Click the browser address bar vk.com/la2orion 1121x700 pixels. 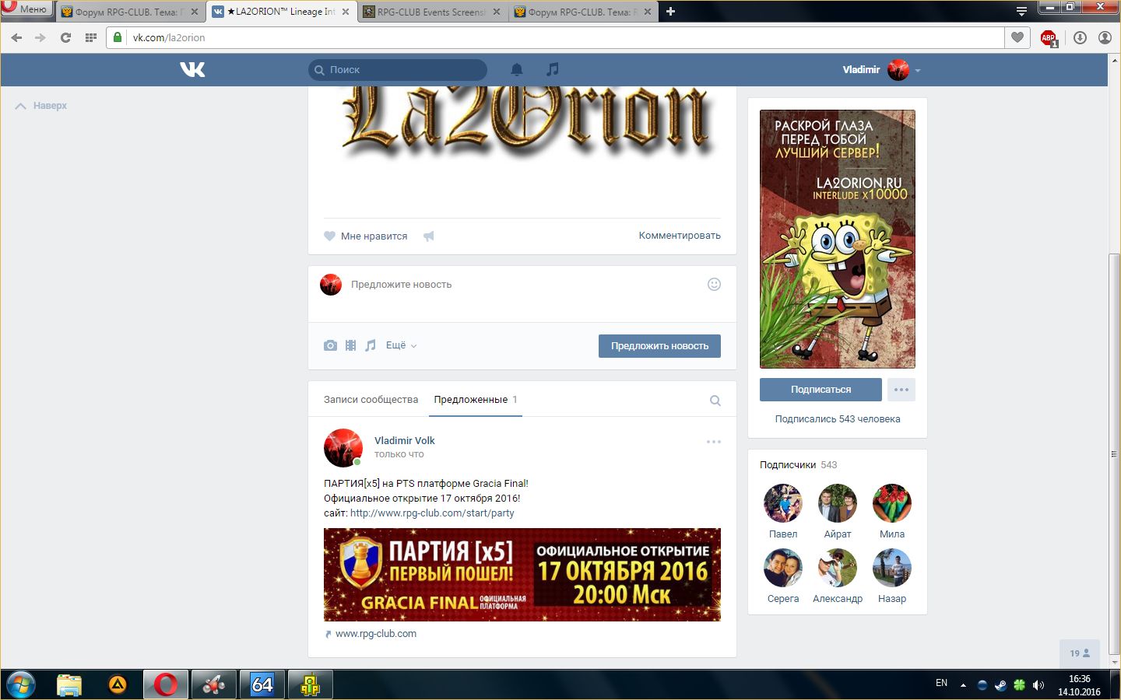pyautogui.click(x=555, y=37)
